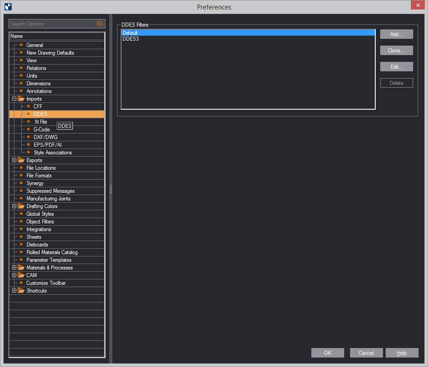Image resolution: width=428 pixels, height=367 pixels.
Task: Open Rolled Materials Catalog
Action: point(52,252)
